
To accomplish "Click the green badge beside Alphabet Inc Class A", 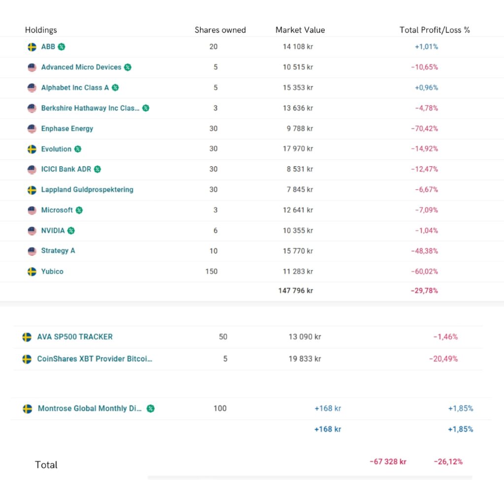I will pos(115,88).
